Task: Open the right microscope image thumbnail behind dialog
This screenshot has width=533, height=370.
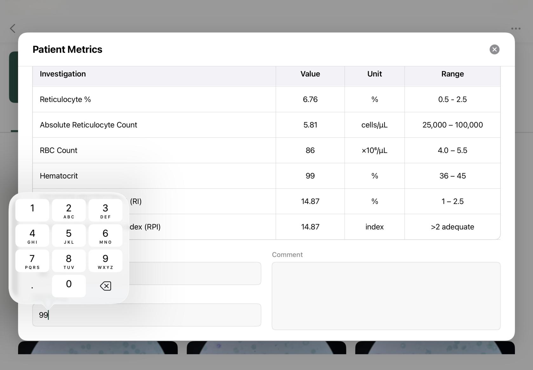Action: tap(435, 347)
